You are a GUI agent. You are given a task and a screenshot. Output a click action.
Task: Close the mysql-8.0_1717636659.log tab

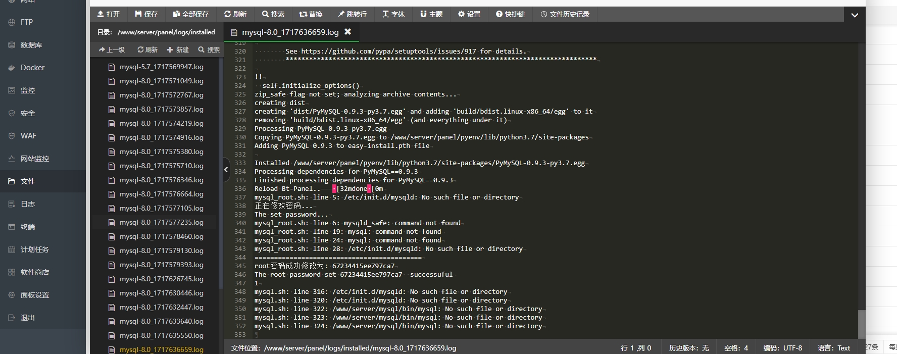click(x=348, y=32)
